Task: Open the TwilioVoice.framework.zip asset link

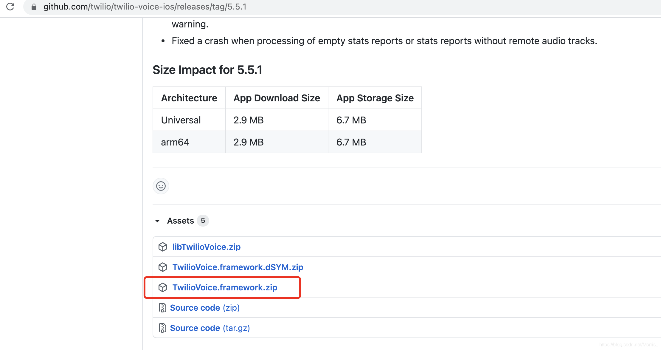Action: point(225,287)
